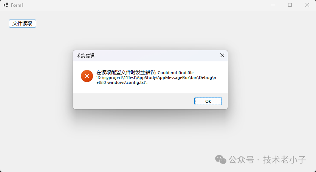Click the WeChat logo watermark icon
Viewport: 316px width, 172px height.
221,160
